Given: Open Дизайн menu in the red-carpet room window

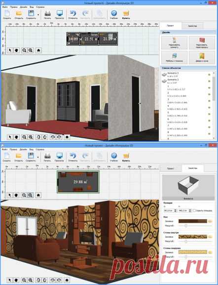Looking at the screenshot, I should pos(23,7).
